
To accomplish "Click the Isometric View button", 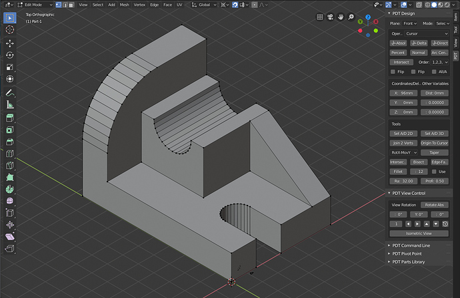I will coord(419,233).
